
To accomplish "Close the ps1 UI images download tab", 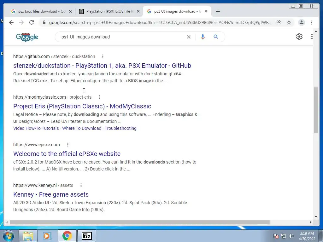I will 206,11.
